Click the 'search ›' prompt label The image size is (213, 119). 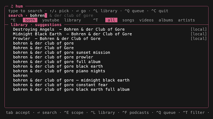click(x=18, y=15)
